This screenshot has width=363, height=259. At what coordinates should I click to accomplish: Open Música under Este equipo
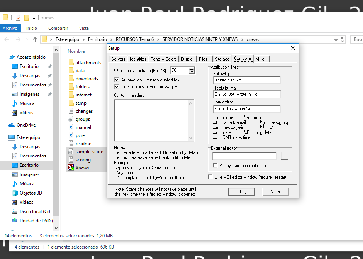pos(23,184)
